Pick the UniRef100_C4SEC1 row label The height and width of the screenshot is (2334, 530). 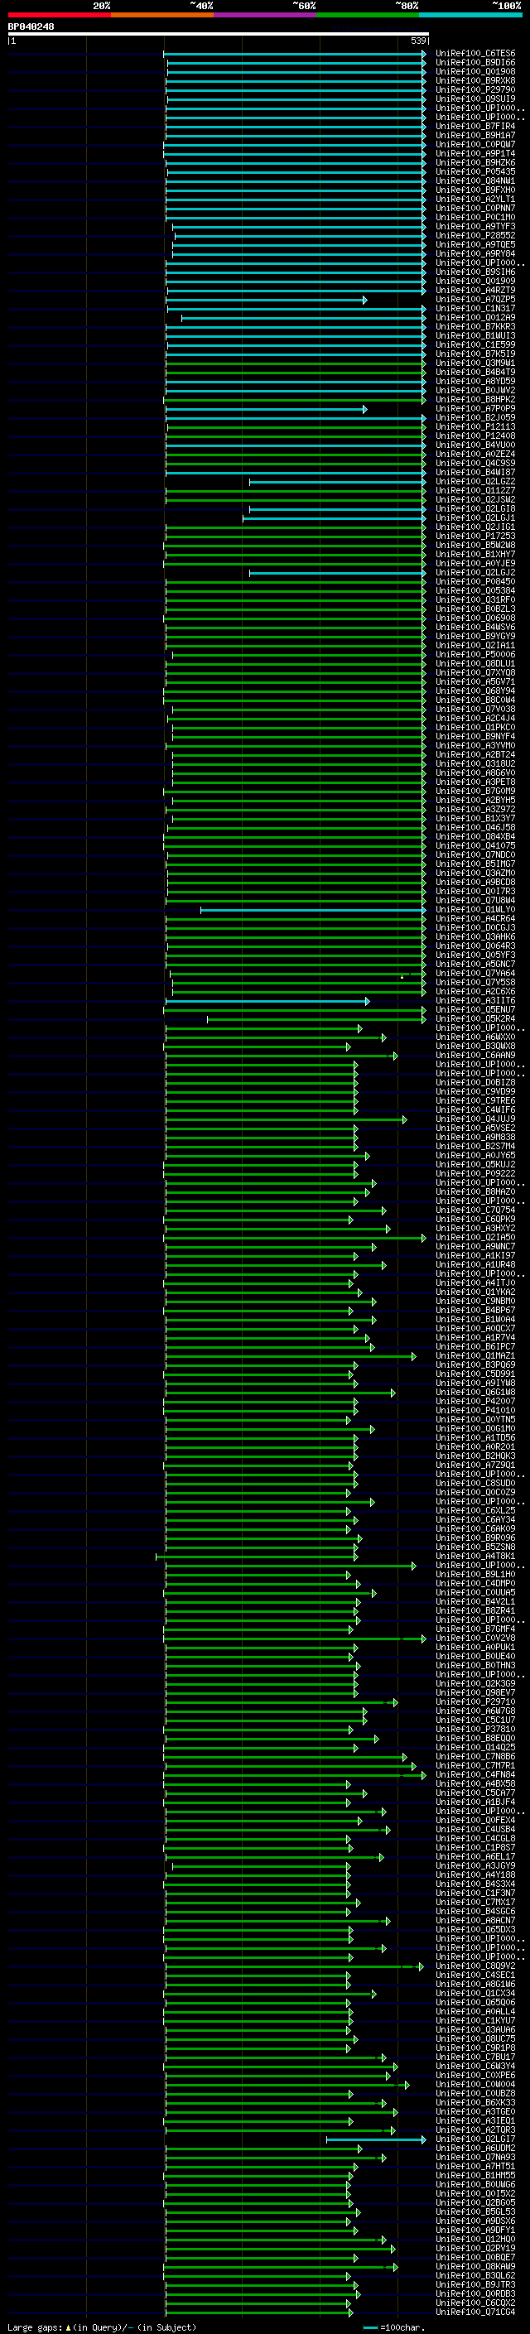click(x=475, y=1975)
